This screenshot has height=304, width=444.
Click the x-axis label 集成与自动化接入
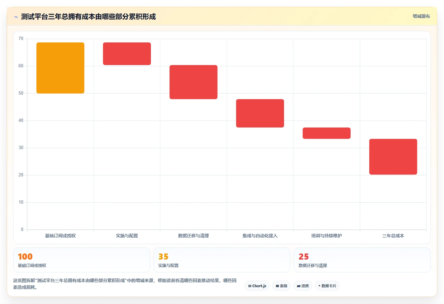click(260, 236)
